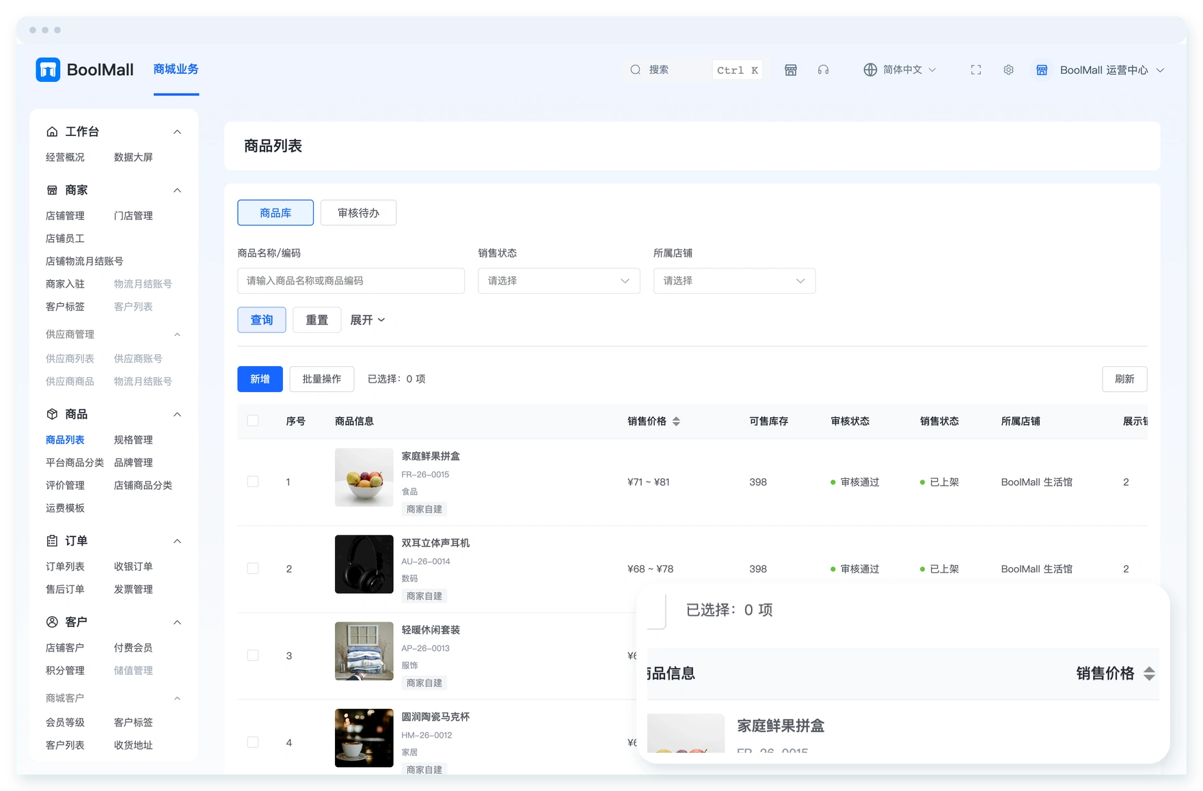Expand more filters with 展开

(368, 320)
